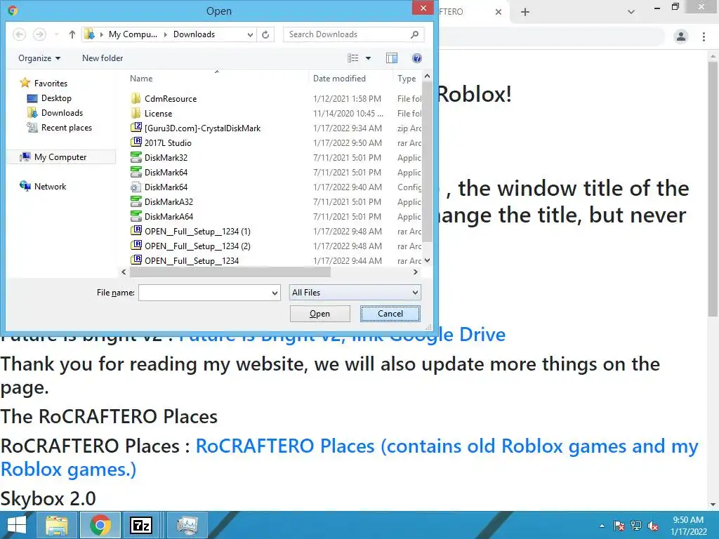Click the search magnifier icon
The height and width of the screenshot is (539, 719).
(x=414, y=34)
